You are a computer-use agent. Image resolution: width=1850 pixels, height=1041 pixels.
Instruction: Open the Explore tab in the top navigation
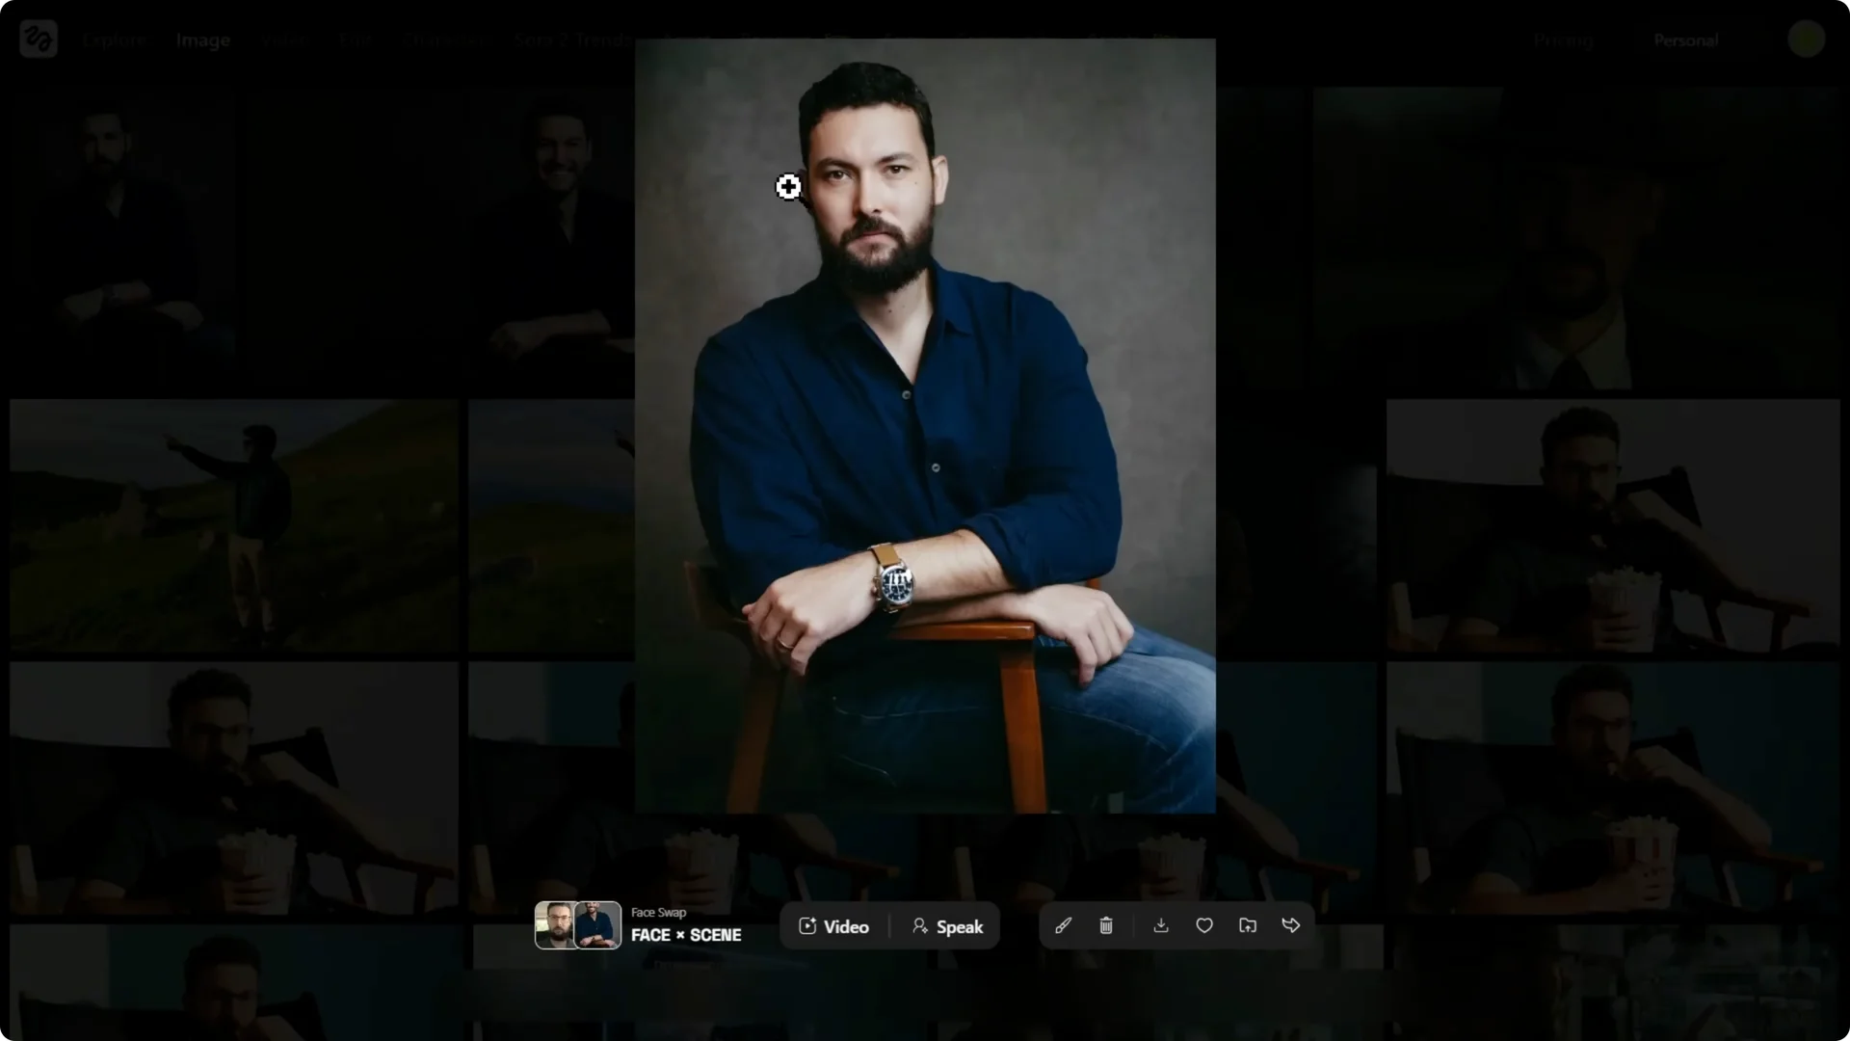pyautogui.click(x=115, y=40)
